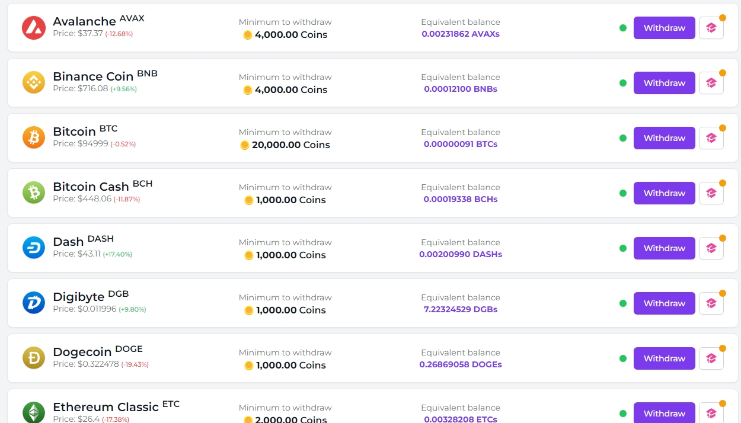Click the green status dot for Dash
The image size is (741, 423).
(623, 248)
